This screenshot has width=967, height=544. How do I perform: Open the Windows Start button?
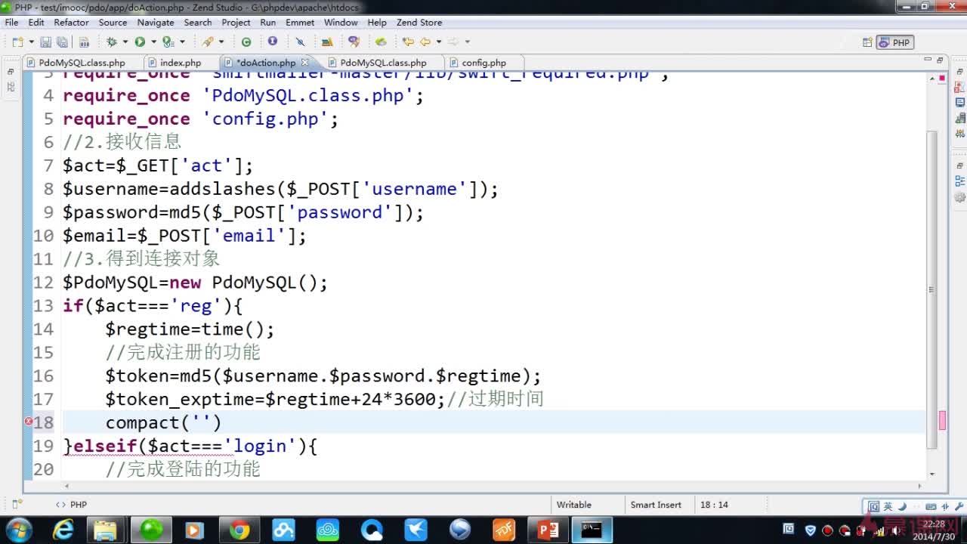18,530
